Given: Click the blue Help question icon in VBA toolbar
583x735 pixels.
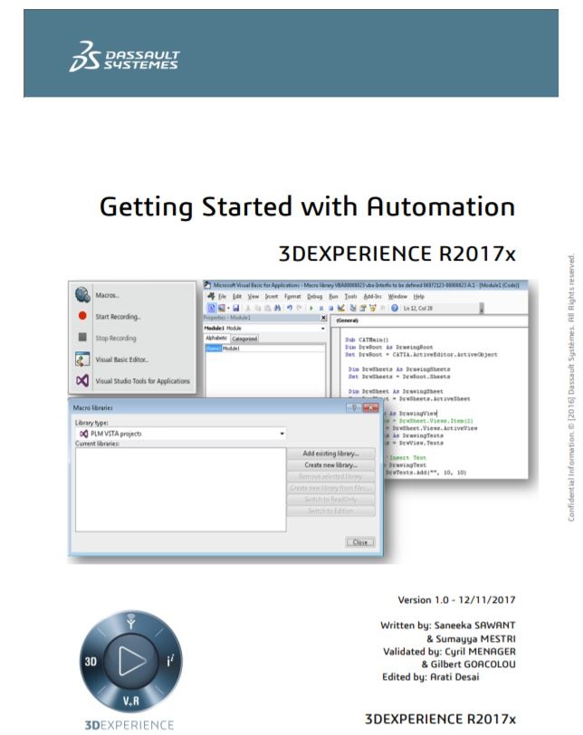Looking at the screenshot, I should (395, 308).
